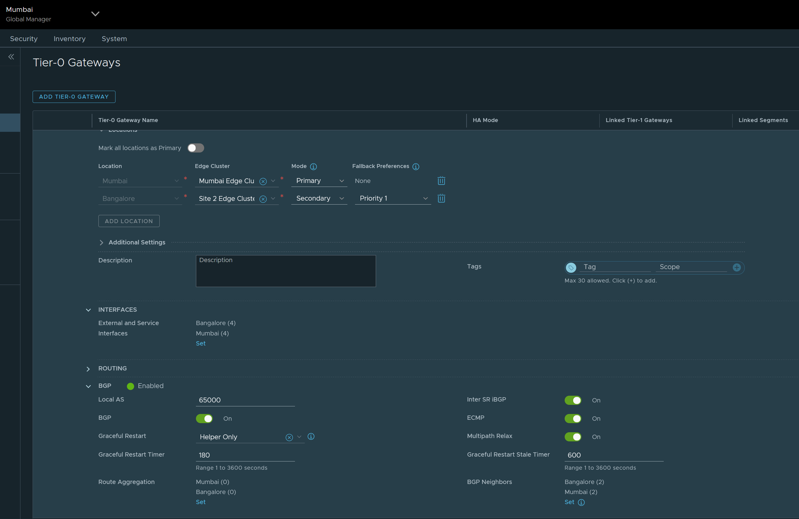Image resolution: width=799 pixels, height=519 pixels.
Task: Click the plus icon to add tag
Action: (x=736, y=267)
